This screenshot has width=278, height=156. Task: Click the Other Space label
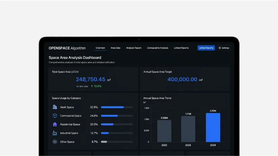(67, 142)
